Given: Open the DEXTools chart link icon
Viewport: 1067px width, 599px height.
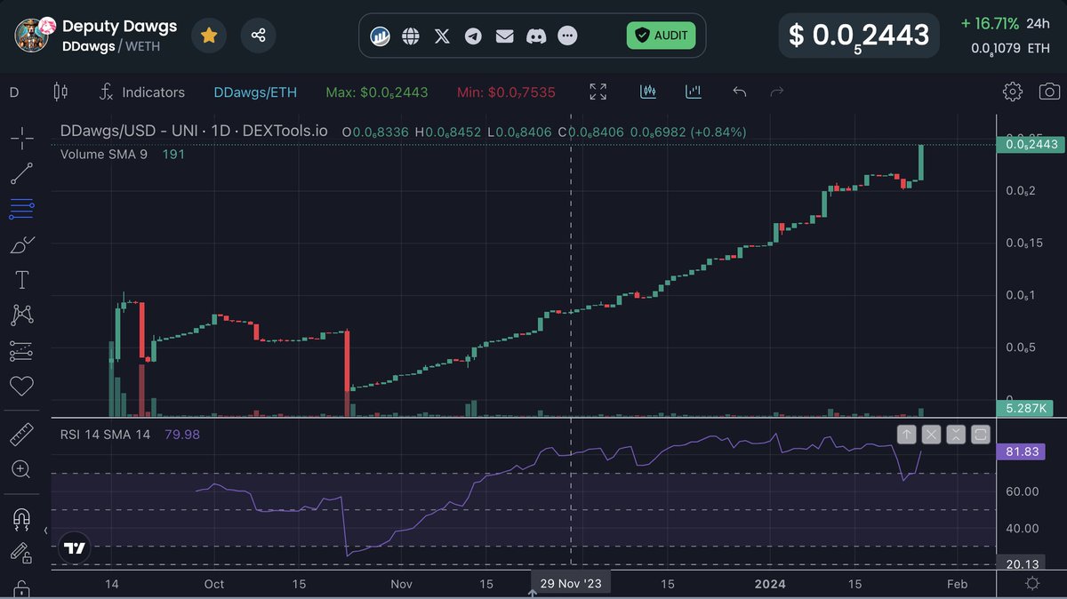Looking at the screenshot, I should coord(381,36).
